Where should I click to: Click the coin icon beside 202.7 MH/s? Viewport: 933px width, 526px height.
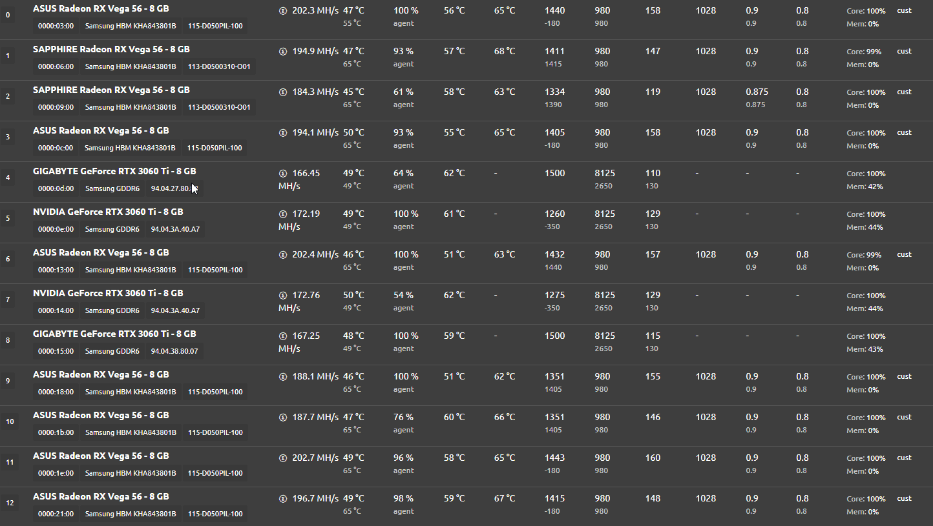pyautogui.click(x=283, y=458)
